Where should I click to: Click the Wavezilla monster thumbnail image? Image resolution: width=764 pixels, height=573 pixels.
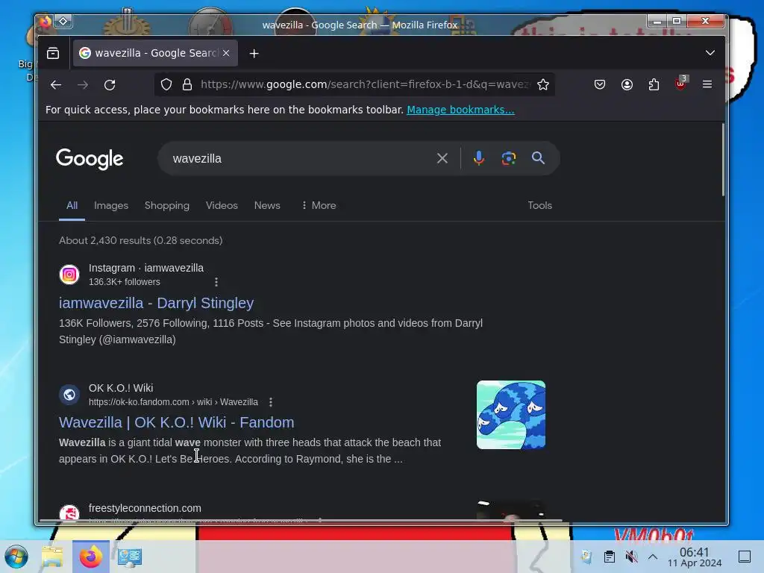click(x=510, y=415)
